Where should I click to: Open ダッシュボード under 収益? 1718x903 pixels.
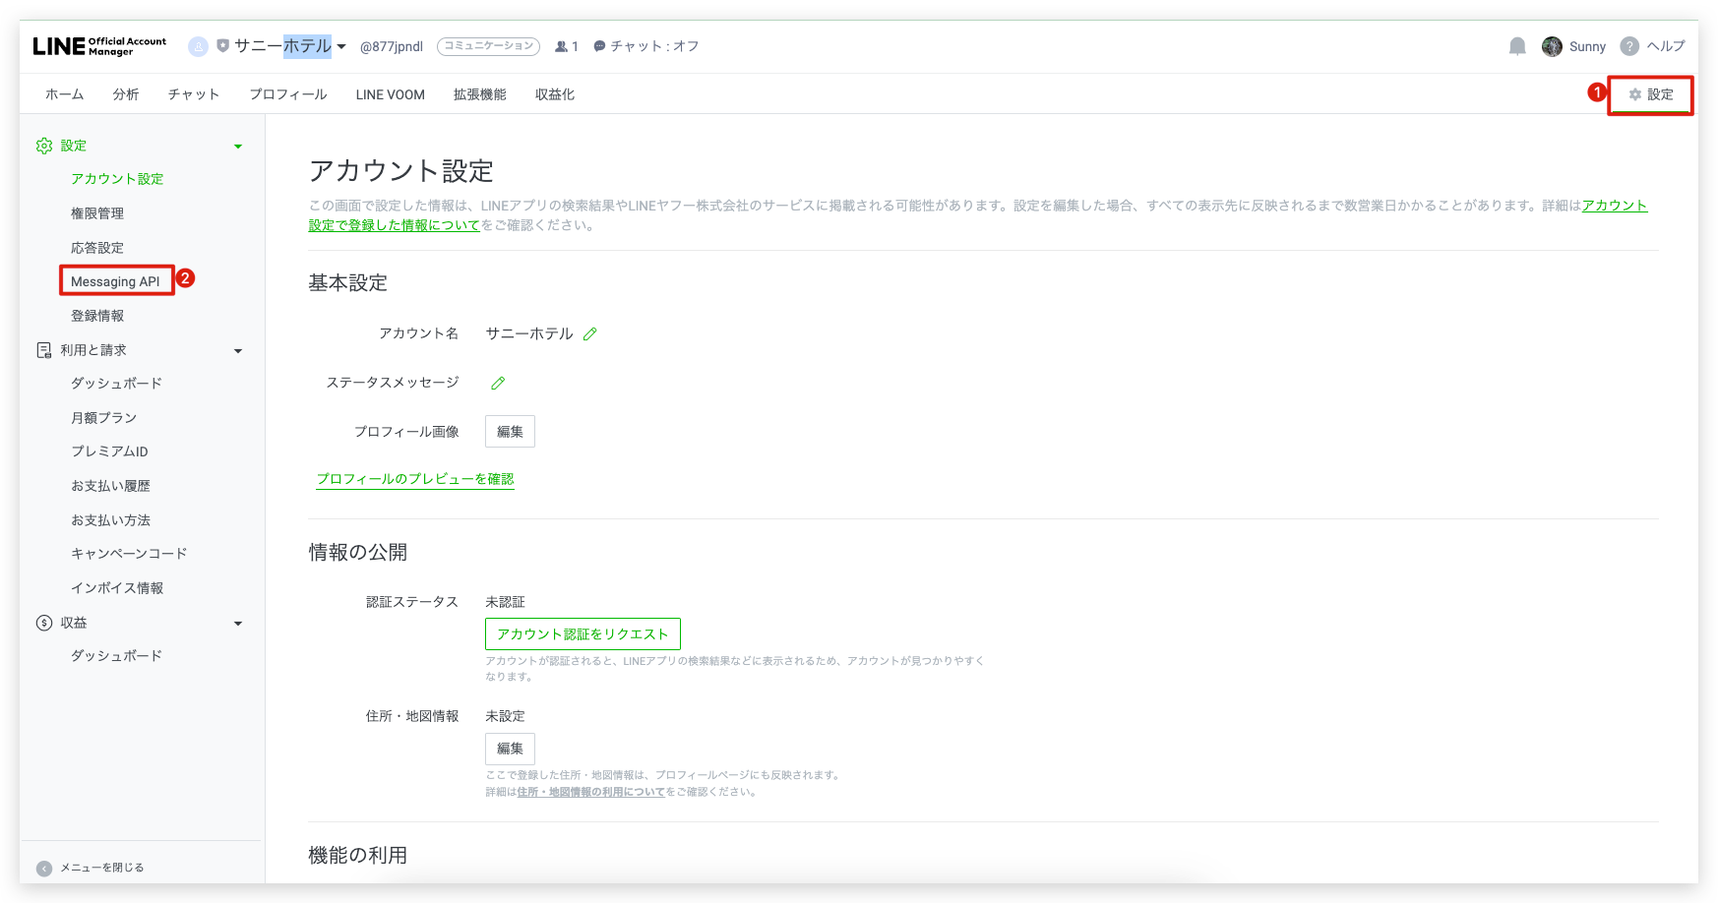[x=116, y=656]
